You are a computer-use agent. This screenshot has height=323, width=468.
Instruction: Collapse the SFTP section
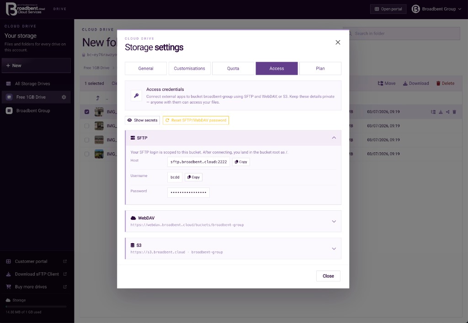click(334, 138)
